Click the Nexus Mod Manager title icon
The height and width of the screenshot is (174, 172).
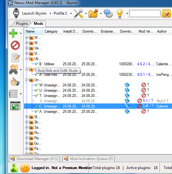(10, 3)
